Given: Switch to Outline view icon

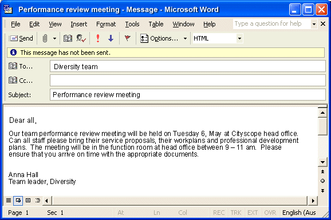Looking at the screenshot, I should tap(38, 200).
